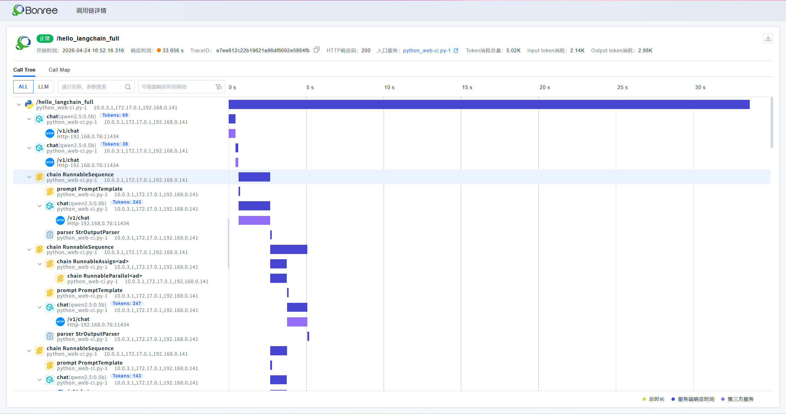Select the Call Tree tab
Viewport: 786px width, 414px height.
(x=24, y=70)
